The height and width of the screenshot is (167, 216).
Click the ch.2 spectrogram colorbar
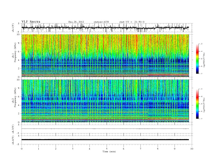197,104
